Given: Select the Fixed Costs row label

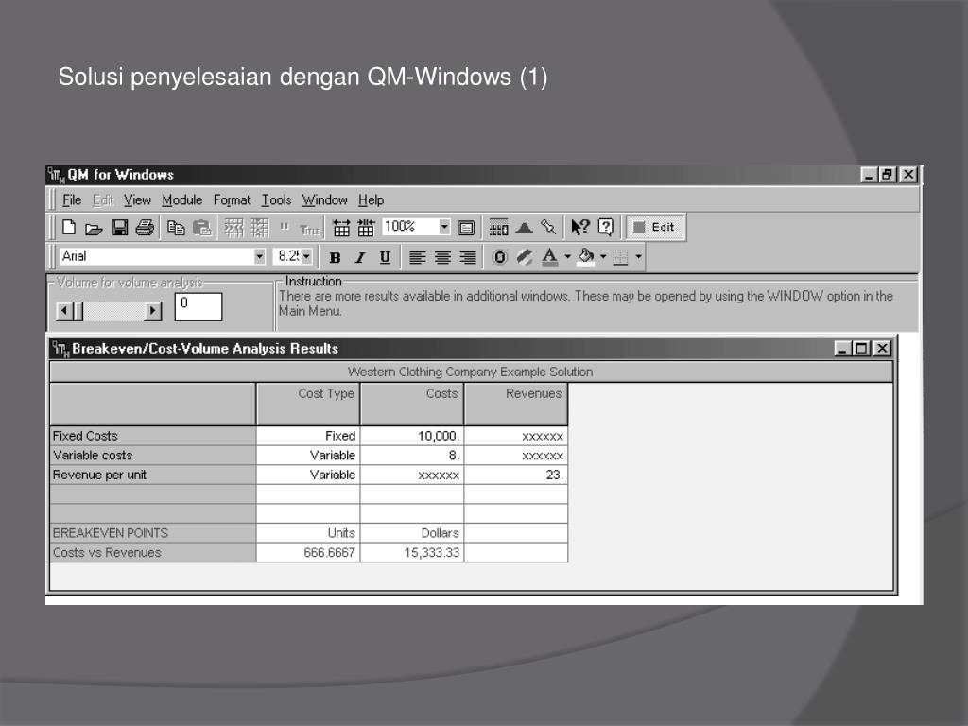Looking at the screenshot, I should tap(152, 436).
